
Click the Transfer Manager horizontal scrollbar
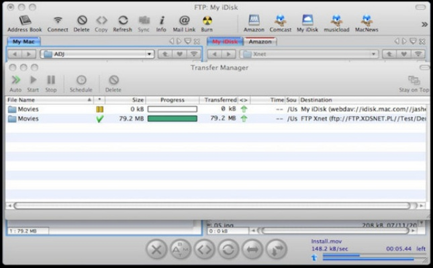point(215,206)
